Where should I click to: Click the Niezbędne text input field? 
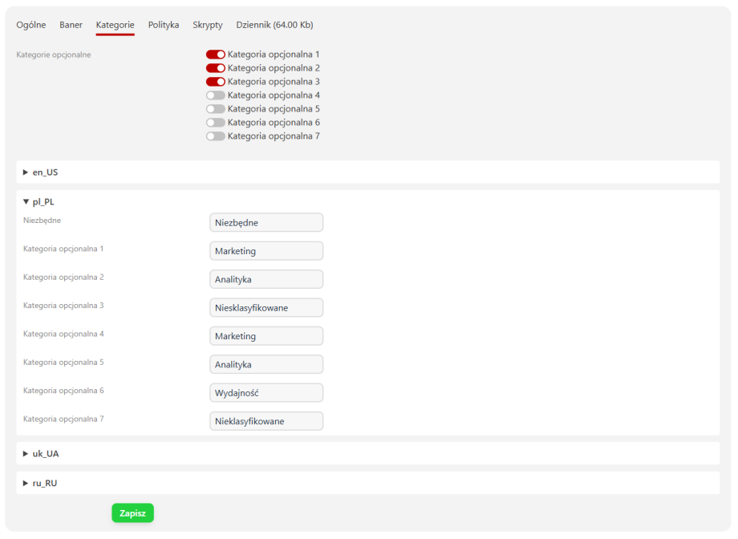[266, 223]
